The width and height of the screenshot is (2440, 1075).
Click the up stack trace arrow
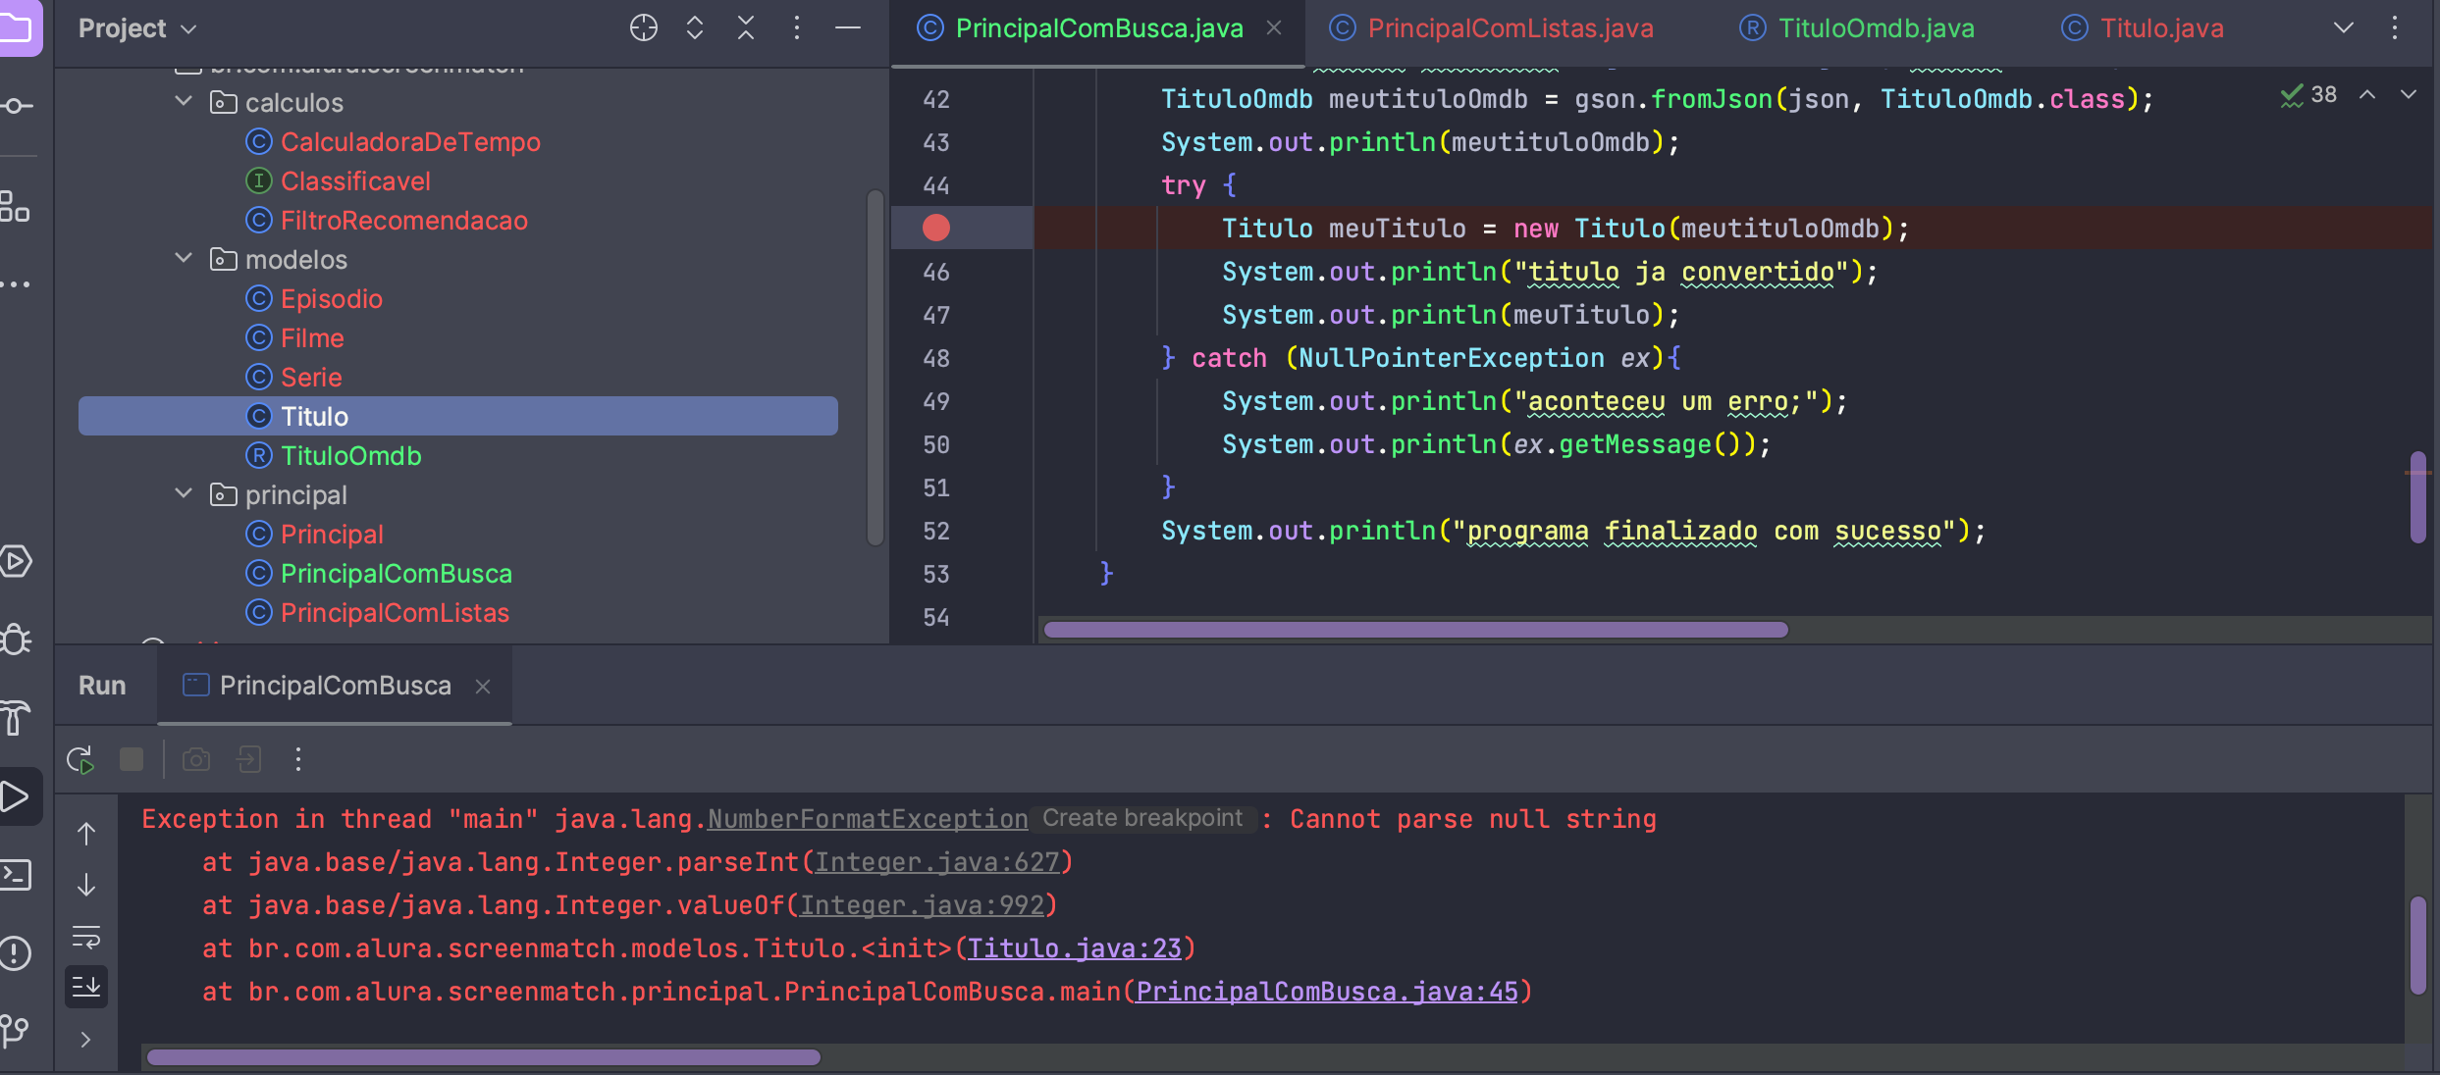coord(86,834)
